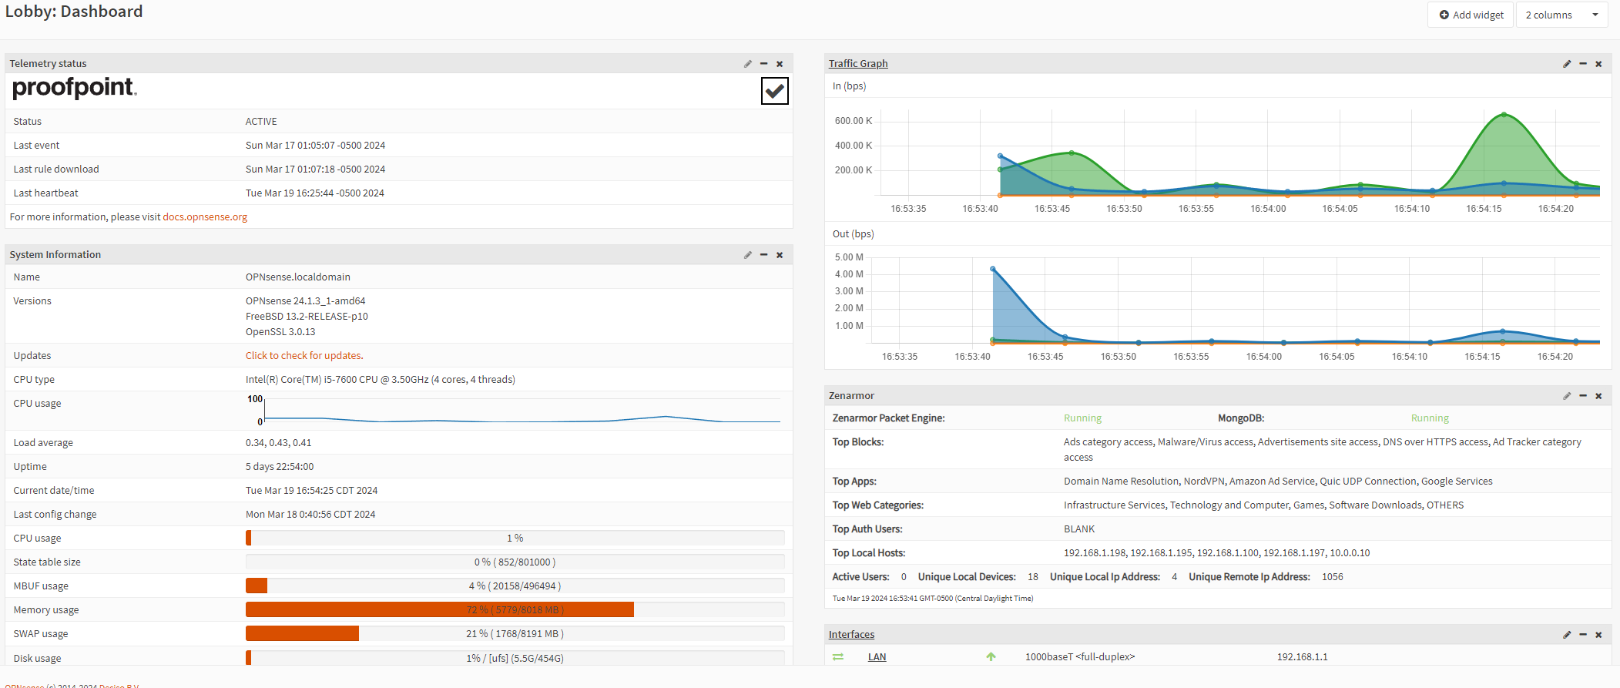Select the OPNsense 24.1.3_1-amd64 version text
1620x688 pixels.
pyautogui.click(x=306, y=301)
